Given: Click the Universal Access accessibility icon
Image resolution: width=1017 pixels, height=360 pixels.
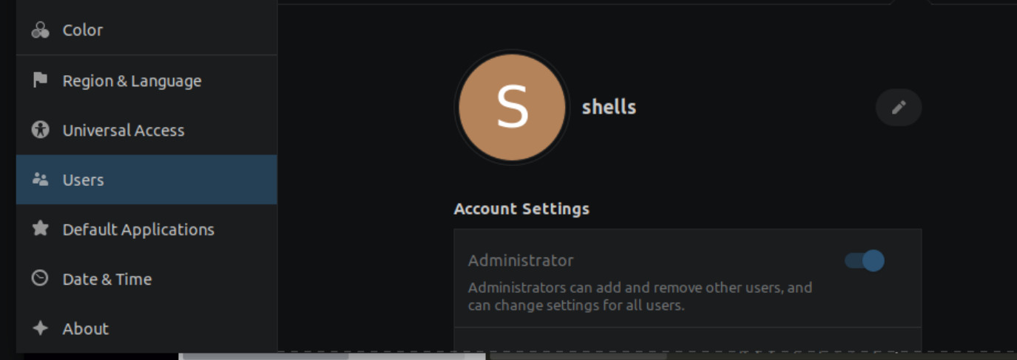Looking at the screenshot, I should (x=40, y=131).
